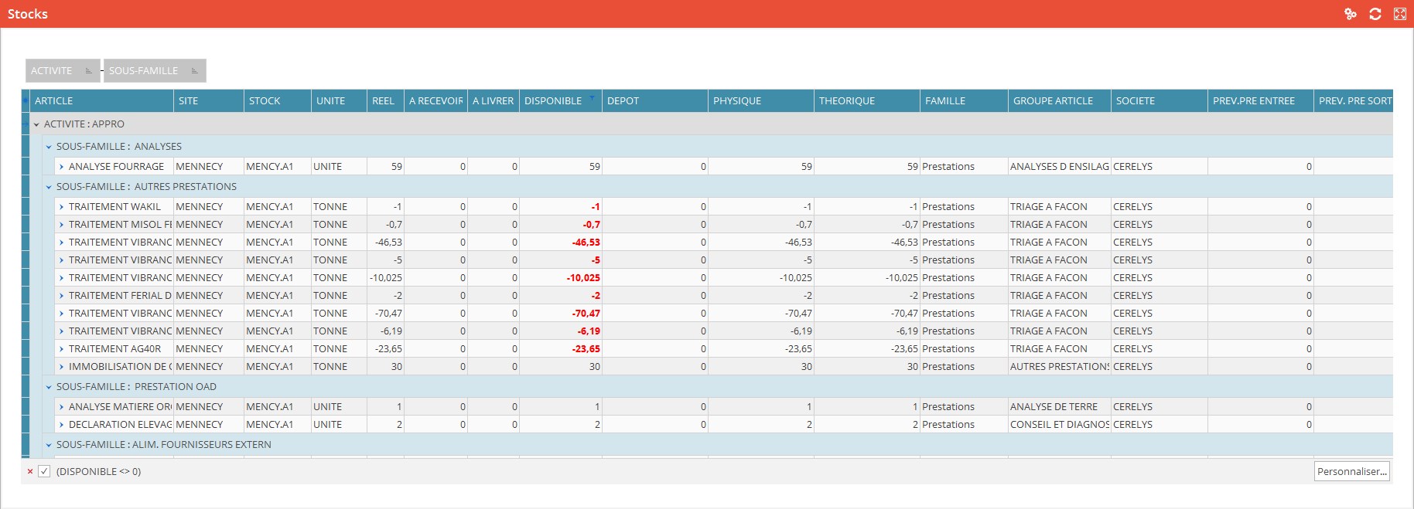Expand the ANALYSE FOURRAGE row details
The width and height of the screenshot is (1414, 509).
[61, 167]
